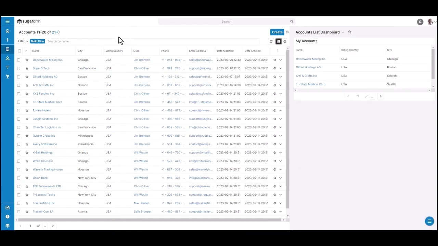
Task: Open row actions for XYZ Funding Inc
Action: [x=281, y=94]
